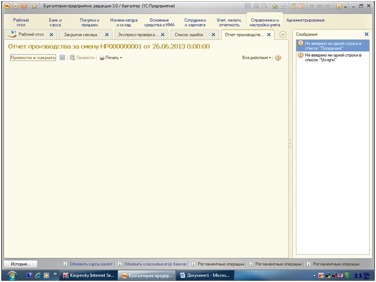The width and height of the screenshot is (376, 282).
Task: Open help with the question mark icon
Action: click(278, 58)
